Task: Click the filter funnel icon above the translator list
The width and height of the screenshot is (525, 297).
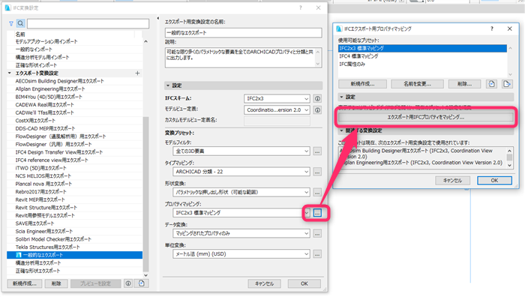Action: pyautogui.click(x=11, y=23)
